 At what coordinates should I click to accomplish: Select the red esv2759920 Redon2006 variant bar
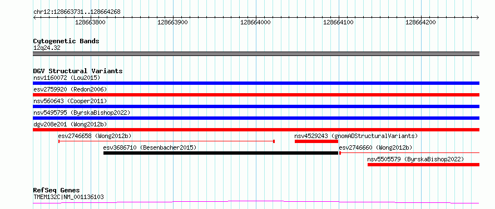(x=256, y=95)
